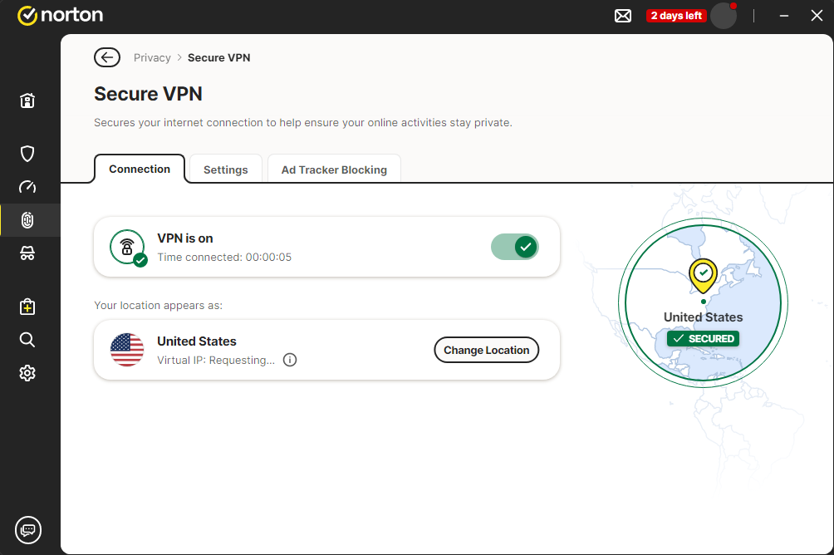Go to Privacy in the breadcrumb

pyautogui.click(x=152, y=57)
